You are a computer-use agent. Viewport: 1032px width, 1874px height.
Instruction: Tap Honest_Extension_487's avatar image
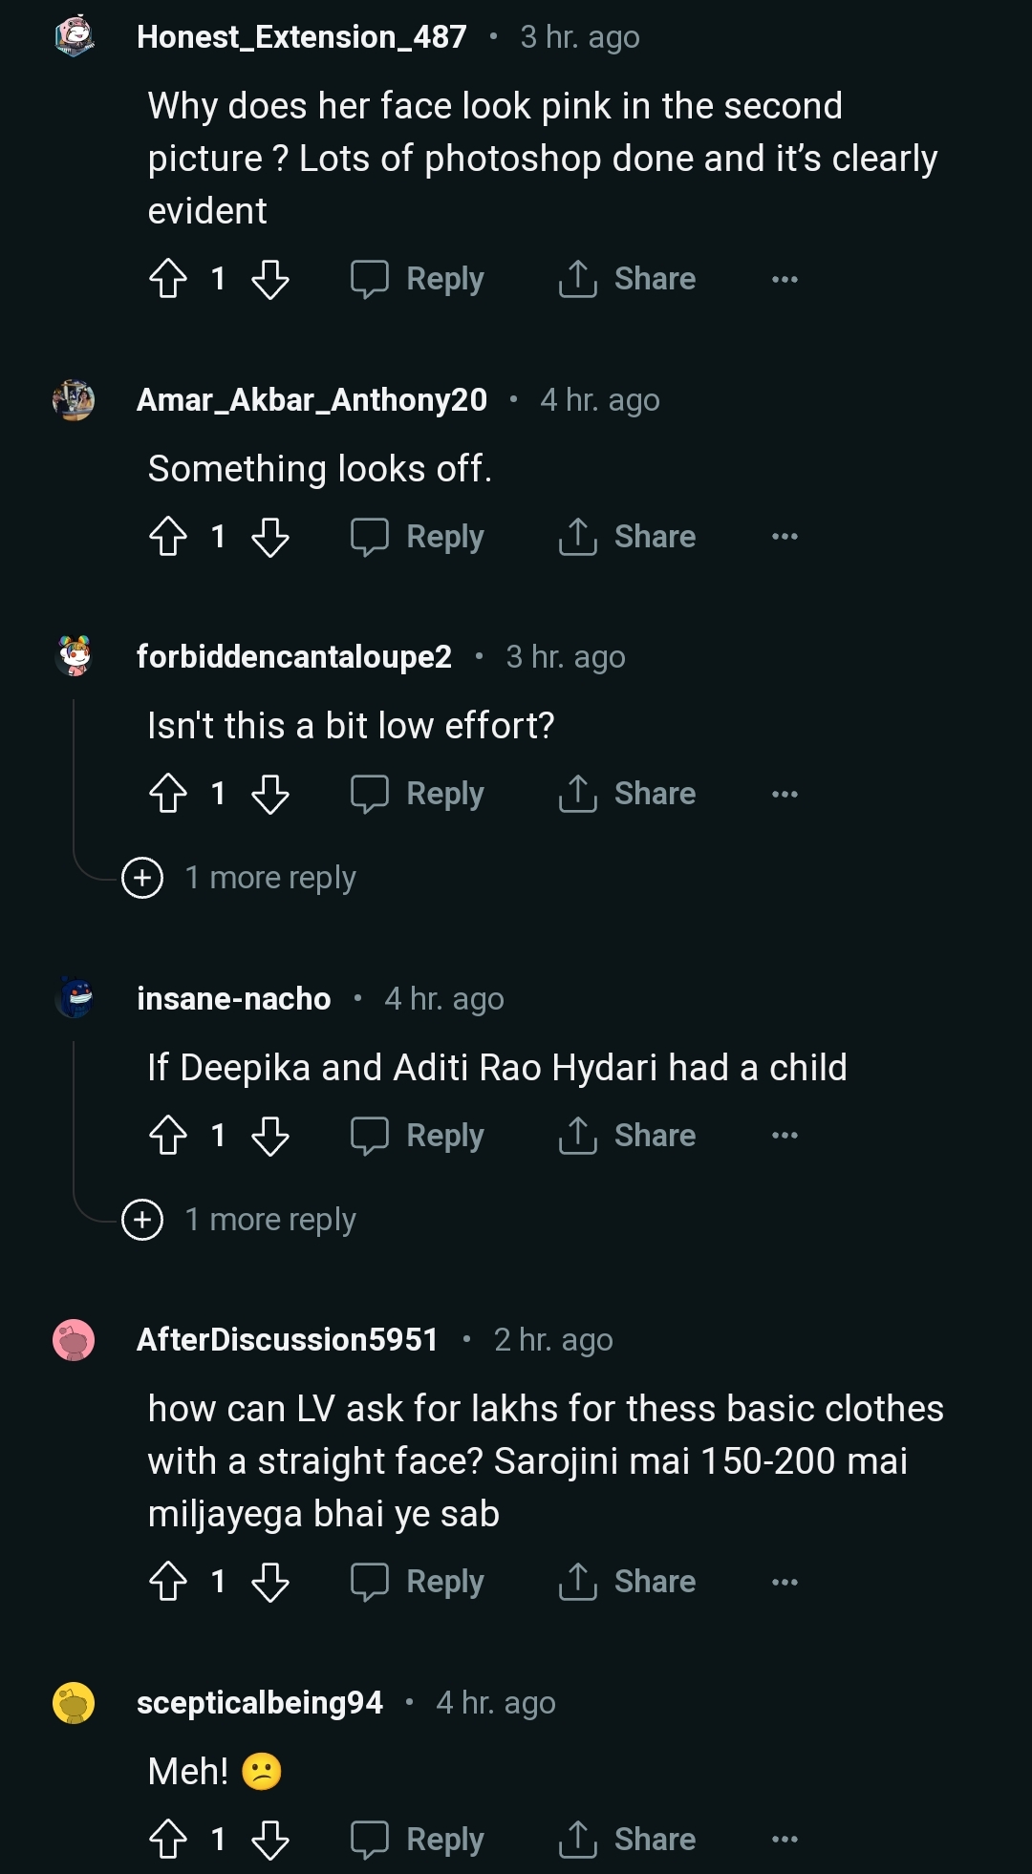[74, 36]
